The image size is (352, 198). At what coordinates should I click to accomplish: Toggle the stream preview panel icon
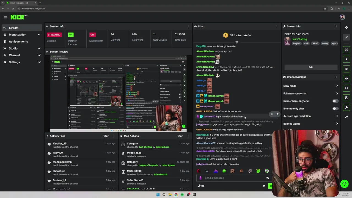[346, 50]
